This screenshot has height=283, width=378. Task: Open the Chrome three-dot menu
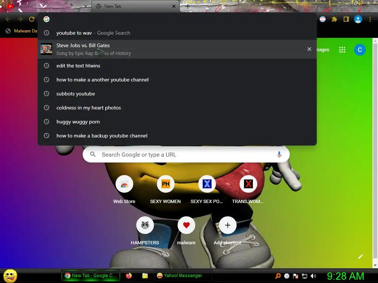tap(370, 19)
